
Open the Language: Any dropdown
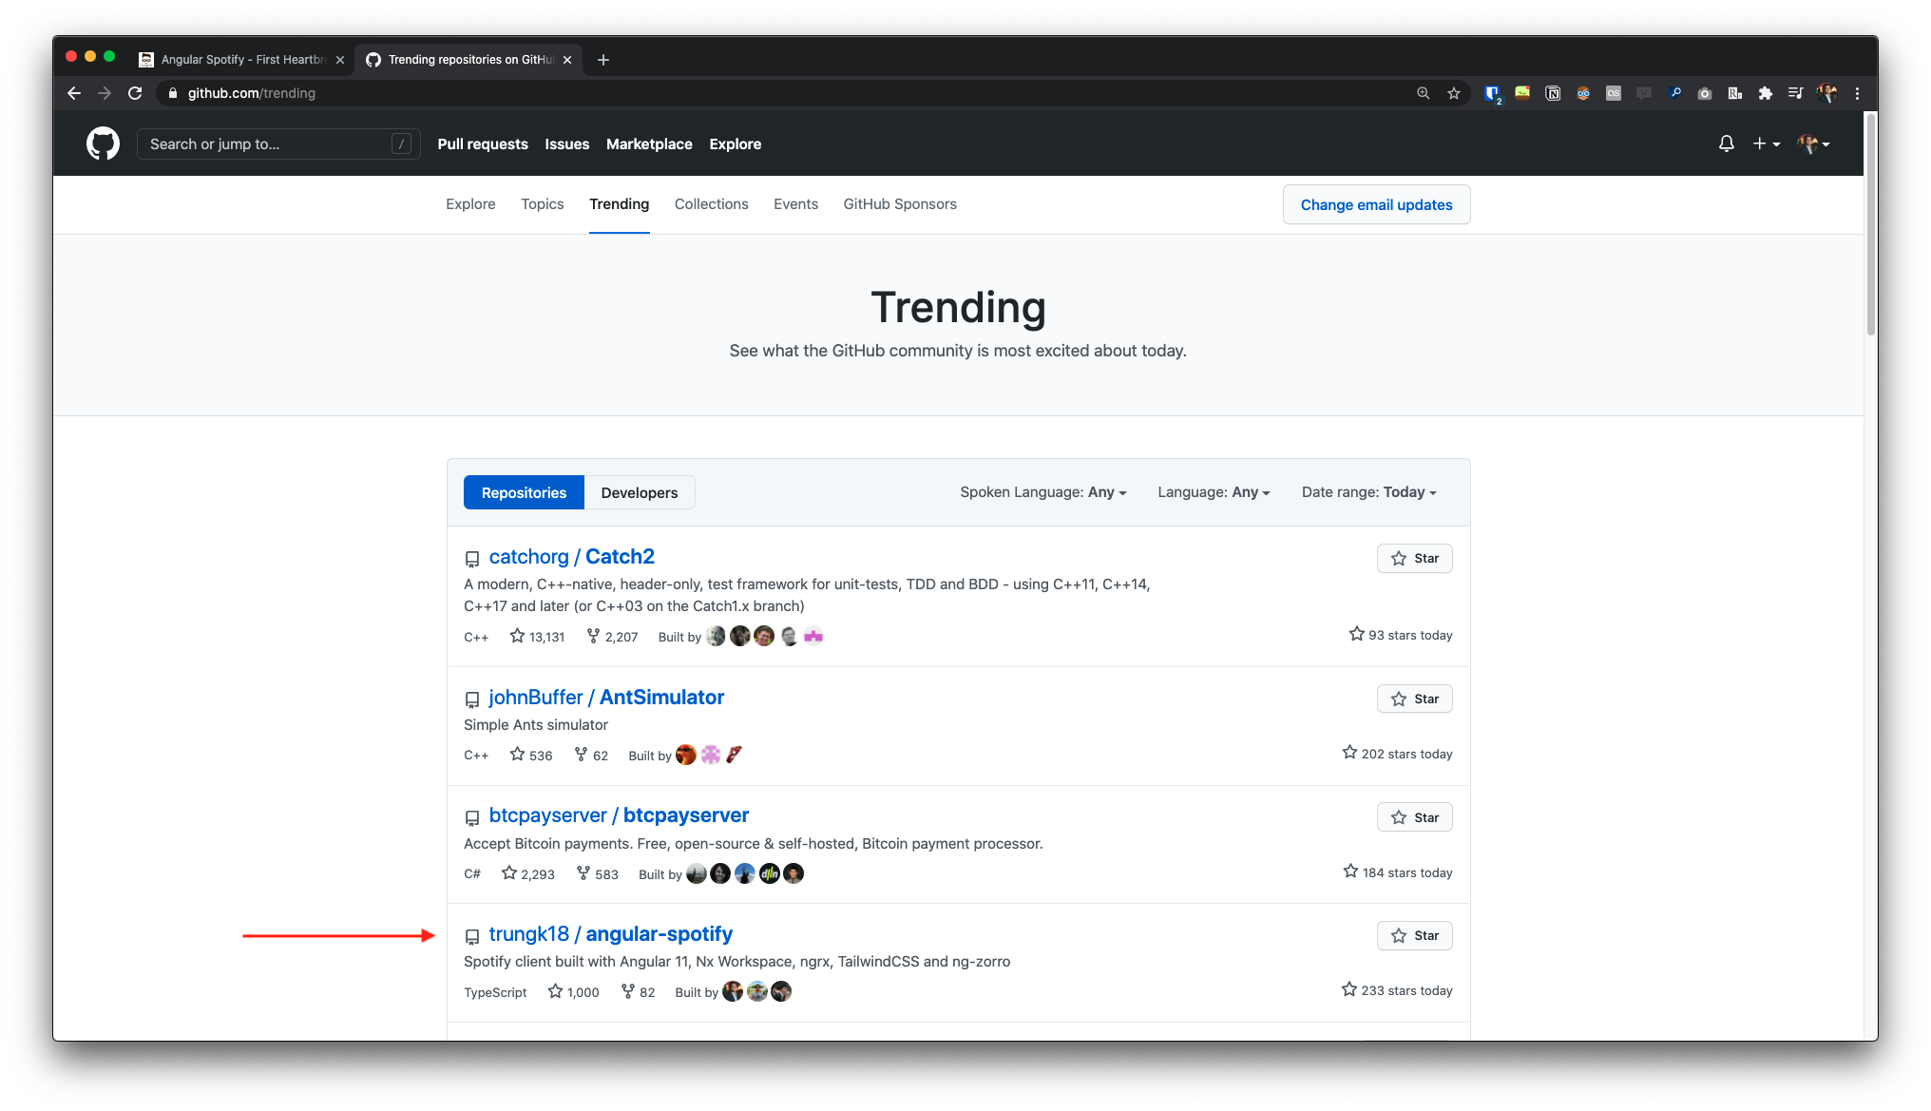[1214, 492]
